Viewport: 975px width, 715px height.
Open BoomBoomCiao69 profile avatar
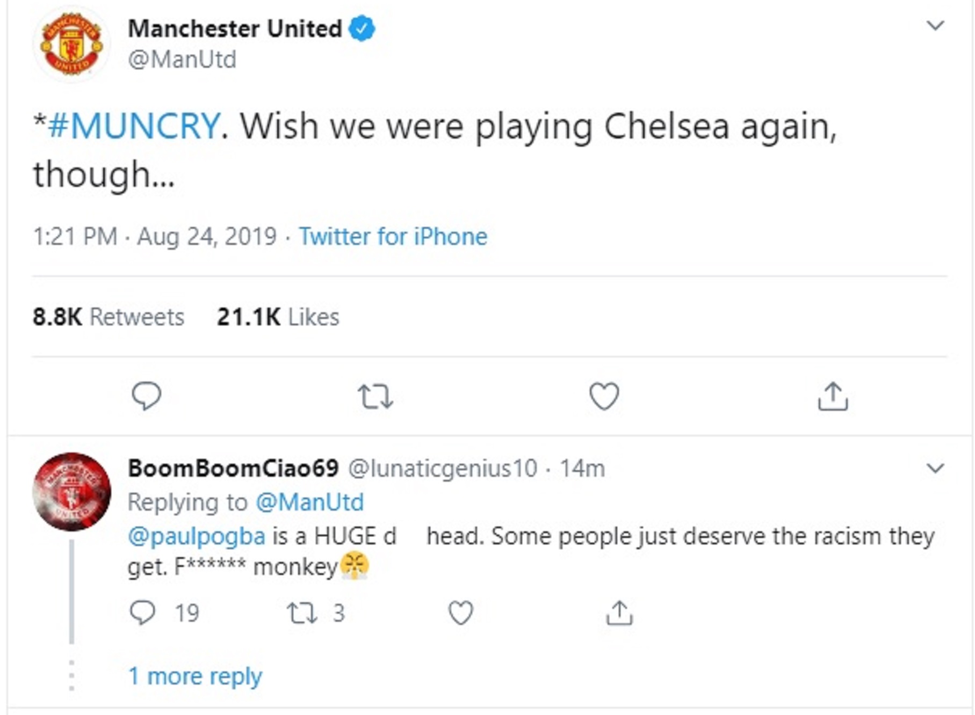pos(72,492)
